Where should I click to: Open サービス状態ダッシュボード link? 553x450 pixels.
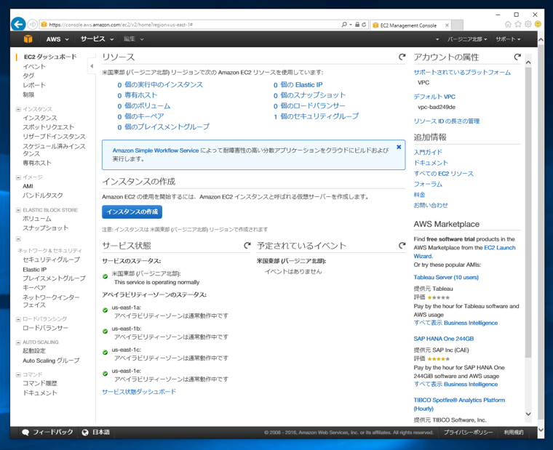[x=139, y=392]
